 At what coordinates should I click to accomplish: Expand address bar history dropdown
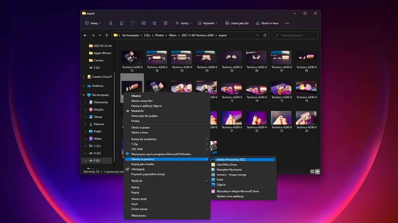pos(257,35)
